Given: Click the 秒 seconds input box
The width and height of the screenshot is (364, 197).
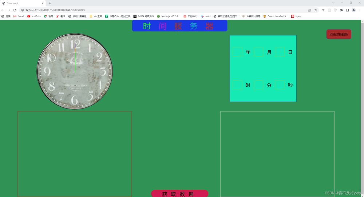Looking at the screenshot, I should tap(280, 85).
